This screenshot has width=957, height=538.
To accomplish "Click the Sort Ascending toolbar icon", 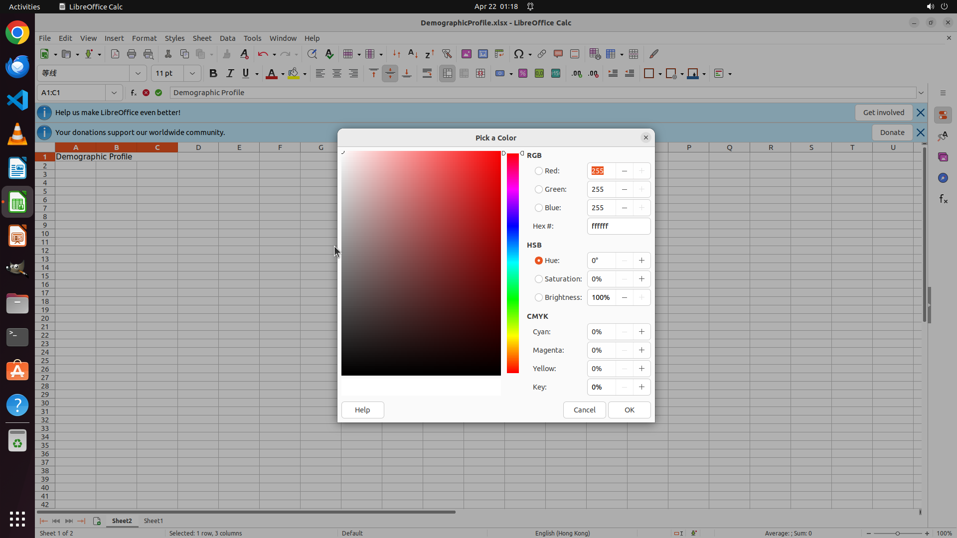I will coord(413,54).
